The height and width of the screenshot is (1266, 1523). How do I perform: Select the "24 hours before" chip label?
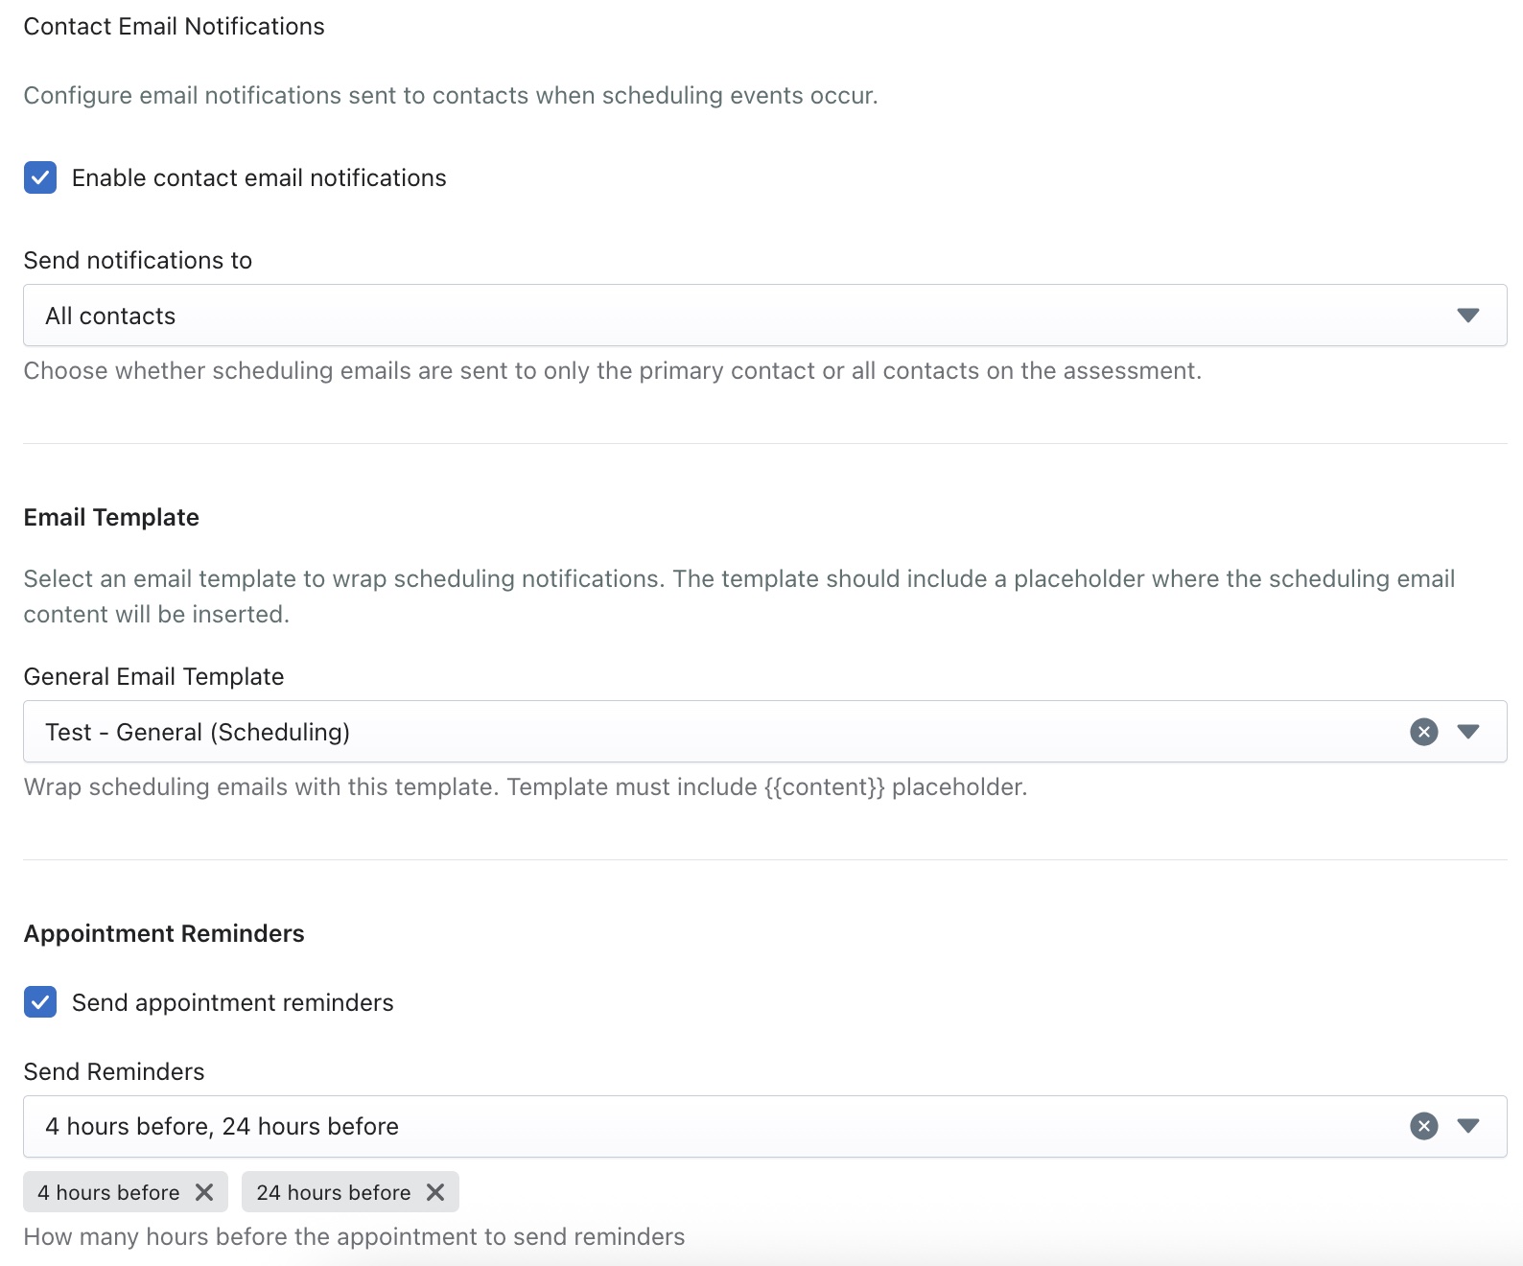coord(333,1192)
